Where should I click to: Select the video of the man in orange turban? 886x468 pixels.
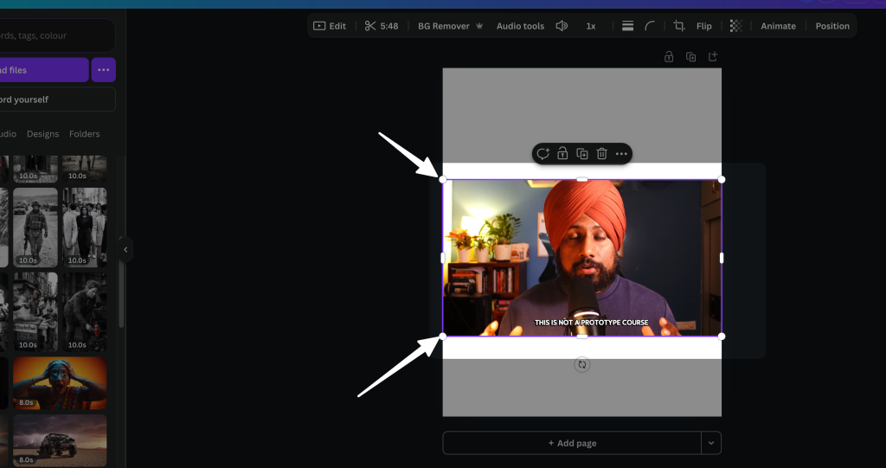582,258
